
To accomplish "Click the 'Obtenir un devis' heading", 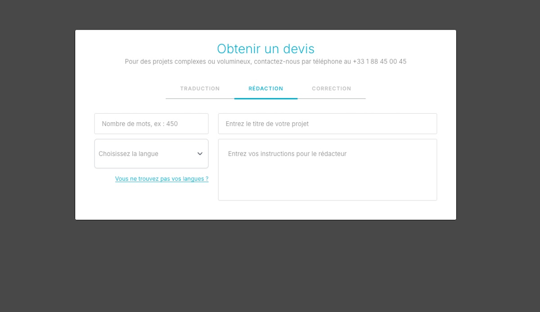I will 265,49.
